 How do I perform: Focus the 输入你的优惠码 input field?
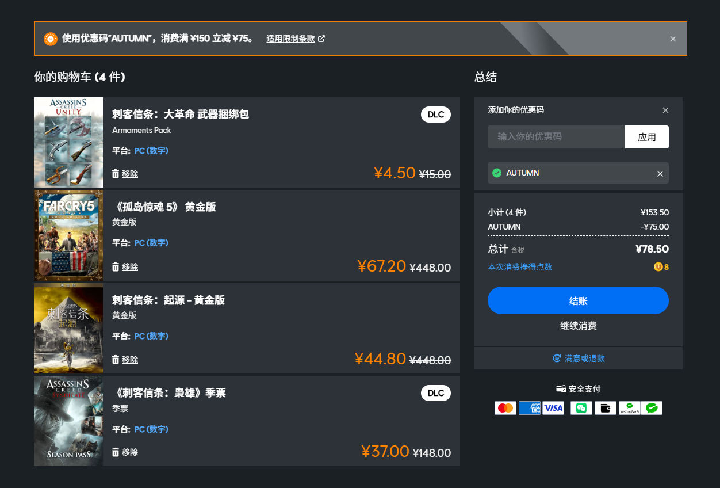pyautogui.click(x=556, y=137)
